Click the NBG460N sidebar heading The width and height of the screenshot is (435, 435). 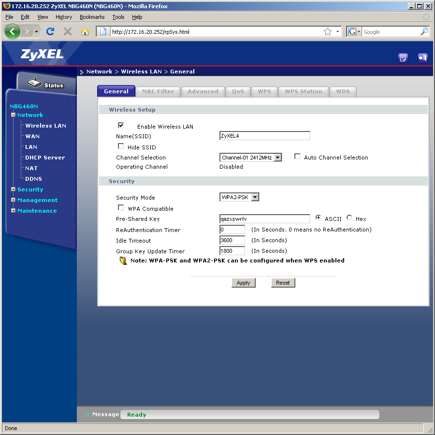pyautogui.click(x=24, y=106)
